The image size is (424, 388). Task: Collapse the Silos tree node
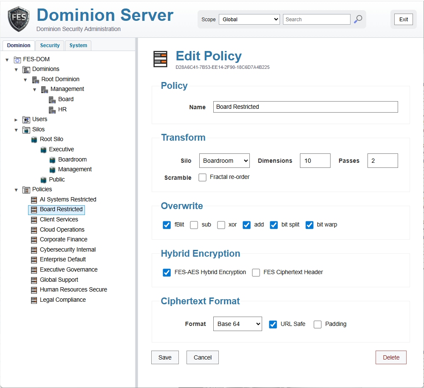16,130
